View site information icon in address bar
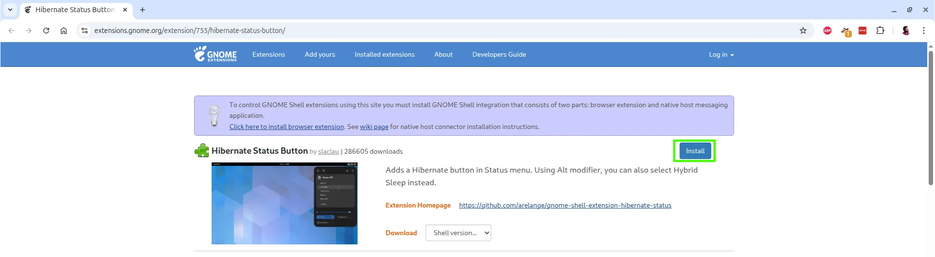 tap(85, 31)
